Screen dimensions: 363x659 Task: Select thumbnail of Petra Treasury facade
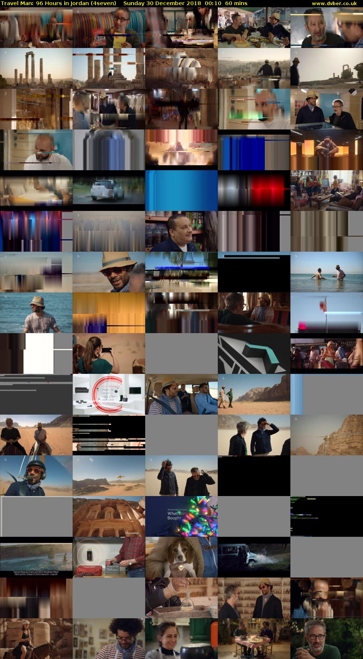[109, 516]
